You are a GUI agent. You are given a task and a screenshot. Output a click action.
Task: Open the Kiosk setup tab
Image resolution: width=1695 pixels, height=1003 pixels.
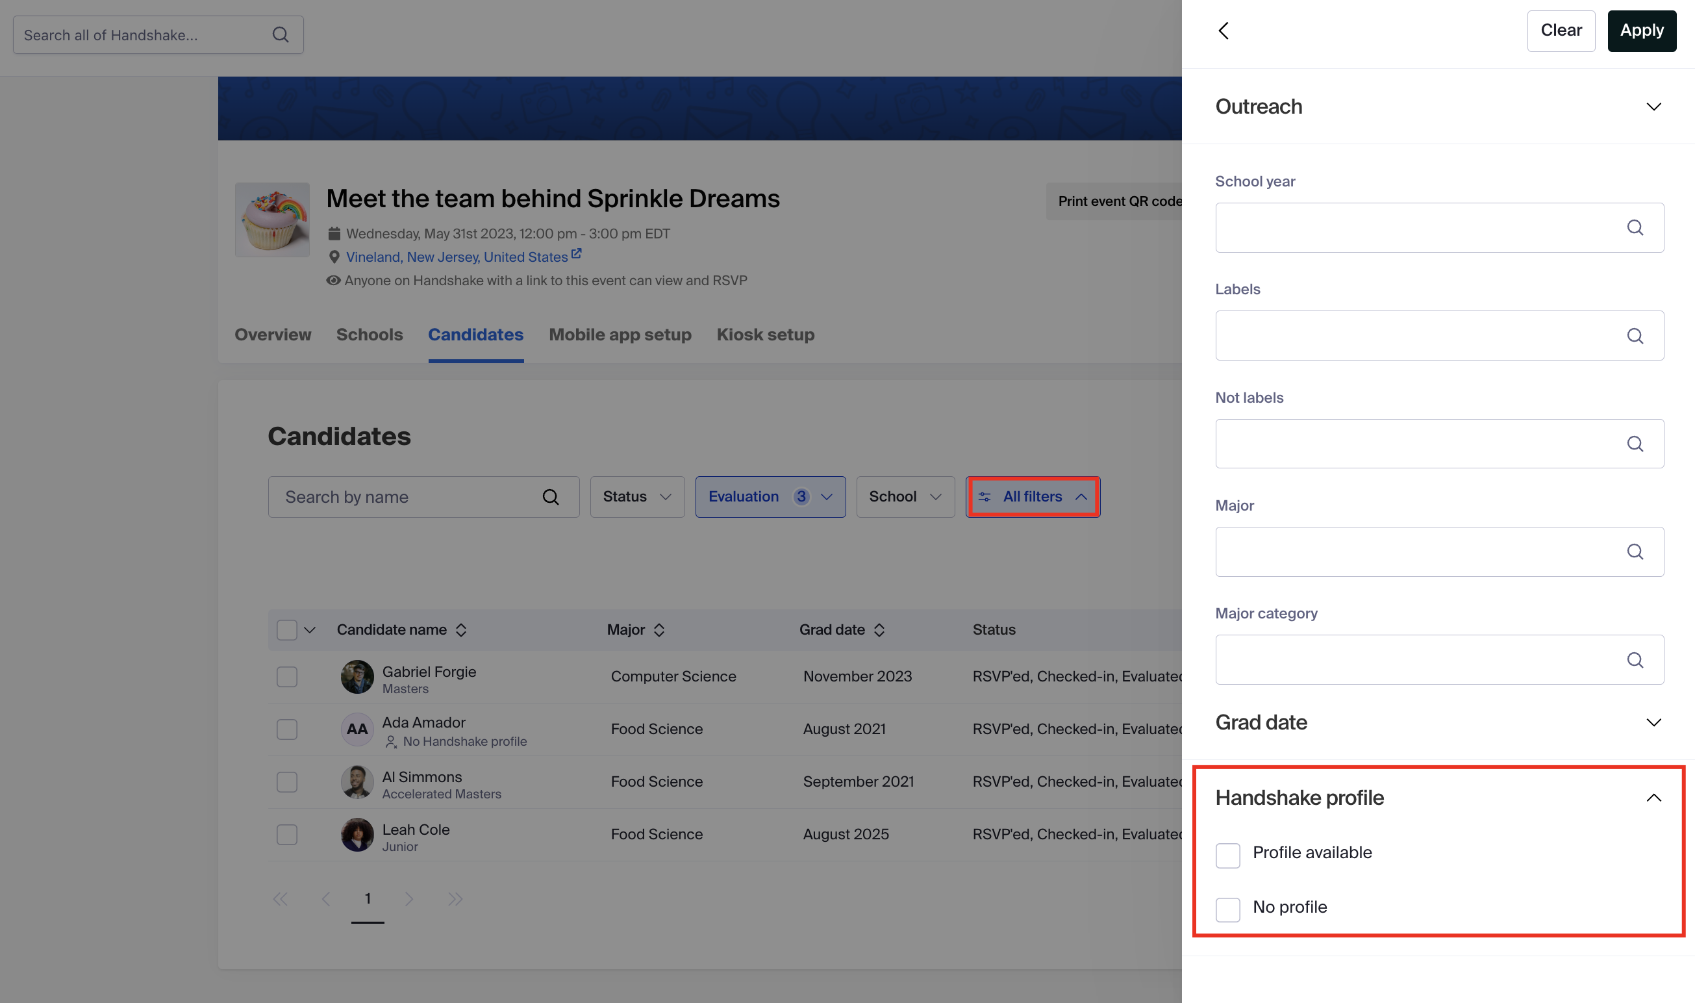(x=766, y=335)
